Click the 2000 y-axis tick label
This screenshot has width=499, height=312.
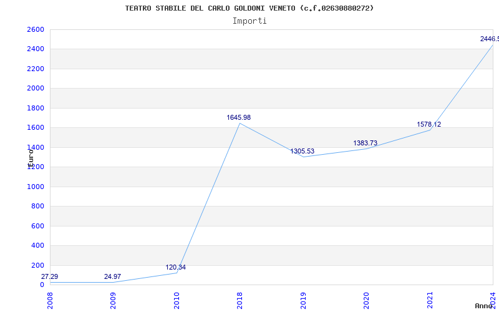click(36, 88)
